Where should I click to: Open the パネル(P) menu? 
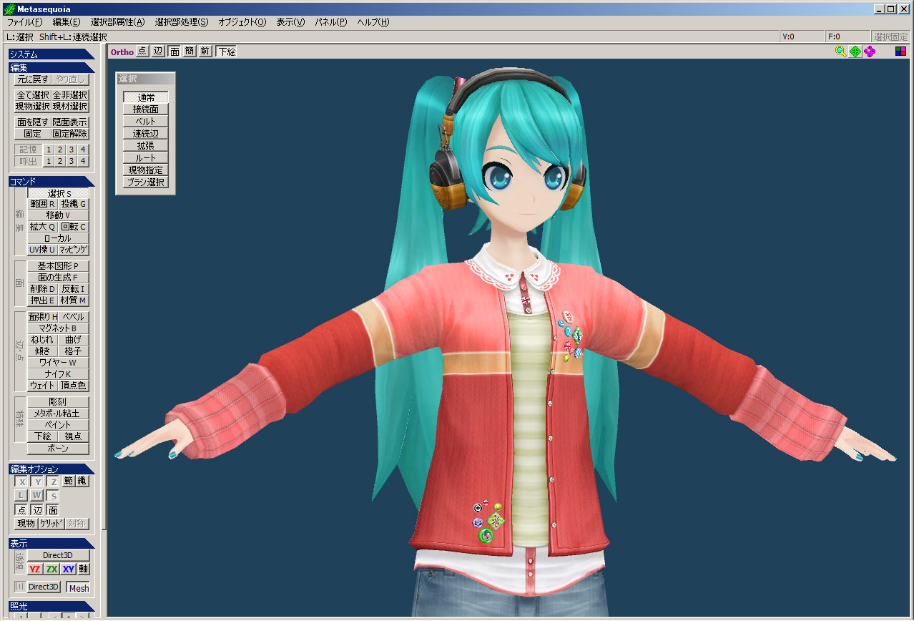click(x=331, y=22)
